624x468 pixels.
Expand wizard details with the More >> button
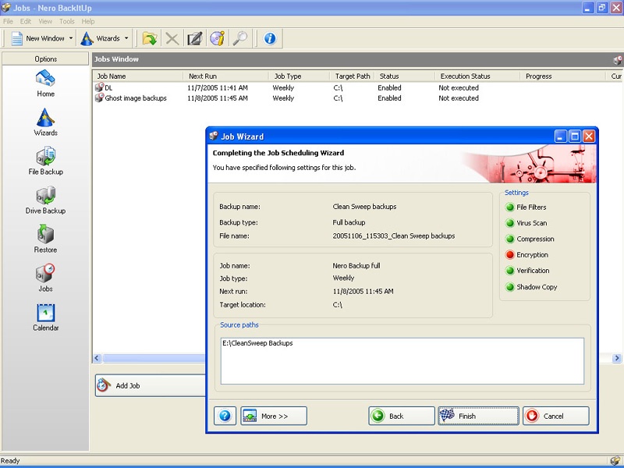(x=274, y=416)
